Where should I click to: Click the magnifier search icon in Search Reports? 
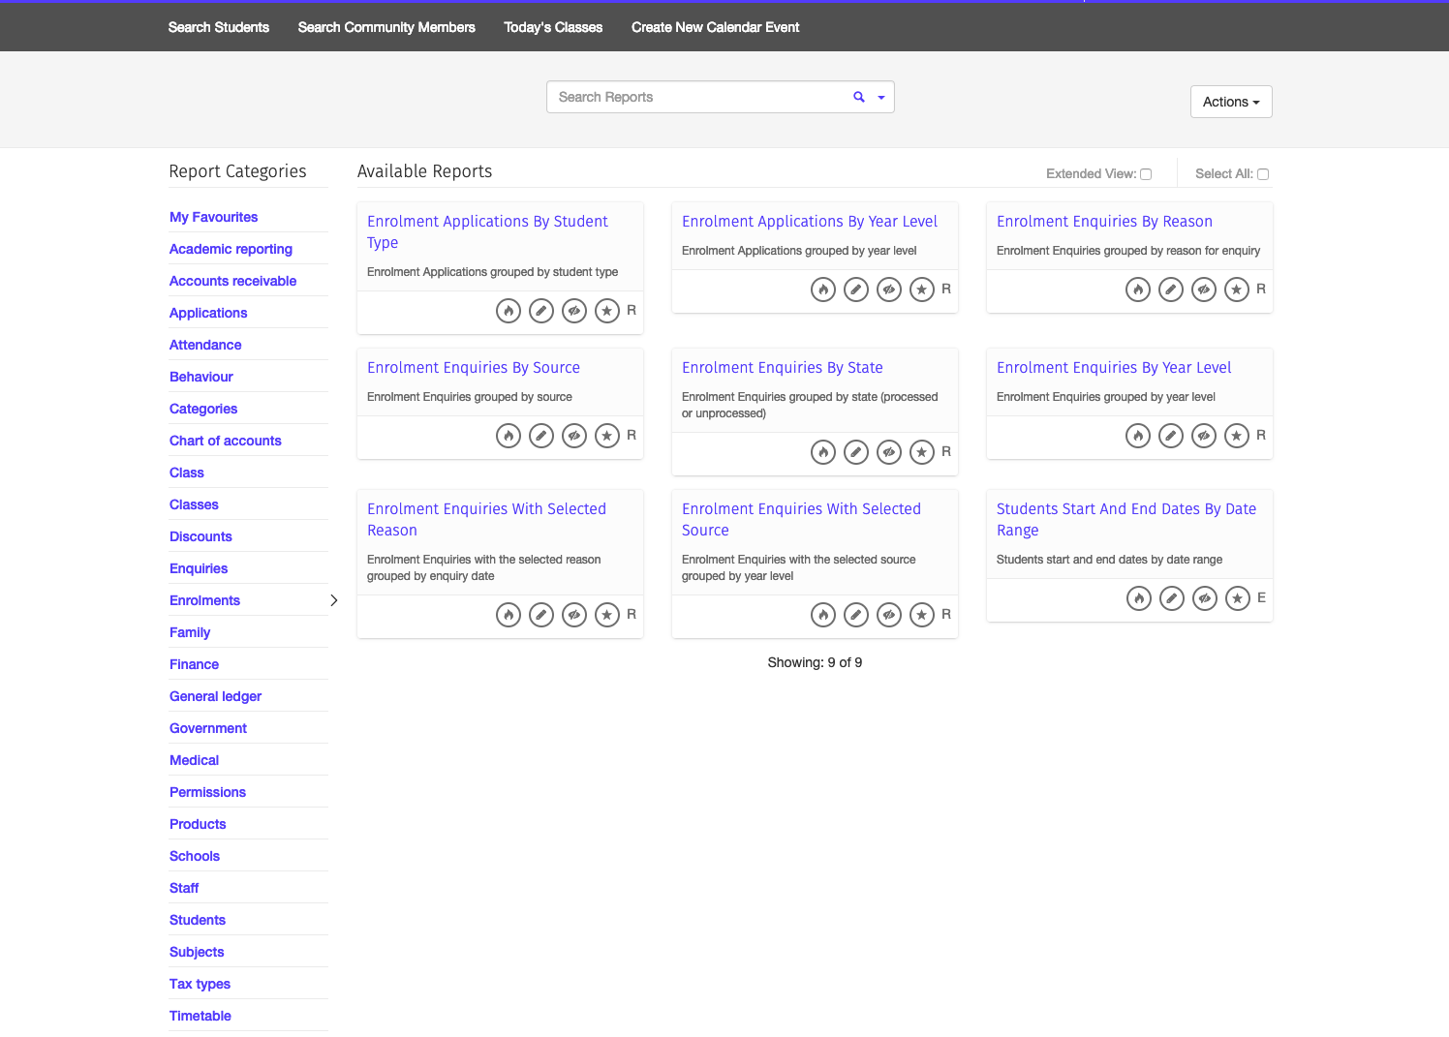point(858,97)
